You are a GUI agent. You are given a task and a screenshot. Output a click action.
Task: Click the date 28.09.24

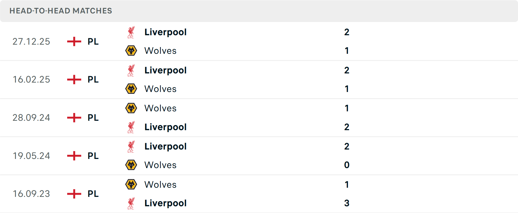pos(31,118)
